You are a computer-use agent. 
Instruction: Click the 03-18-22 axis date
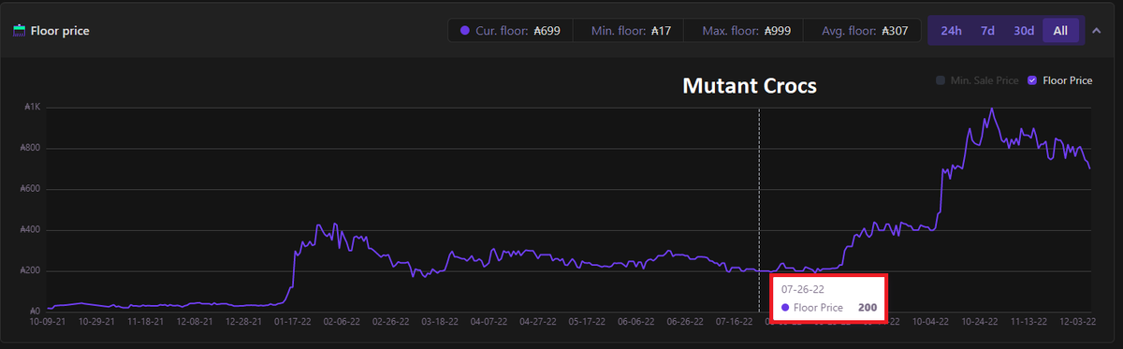[x=440, y=321]
